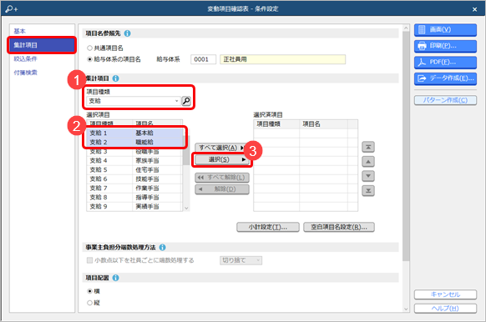Click the 印刷(P)... button

click(x=445, y=46)
